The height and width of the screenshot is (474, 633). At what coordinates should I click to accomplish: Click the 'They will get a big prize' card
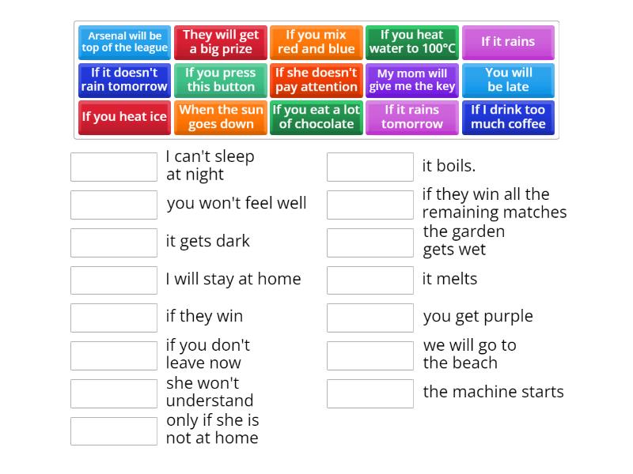pyautogui.click(x=220, y=43)
